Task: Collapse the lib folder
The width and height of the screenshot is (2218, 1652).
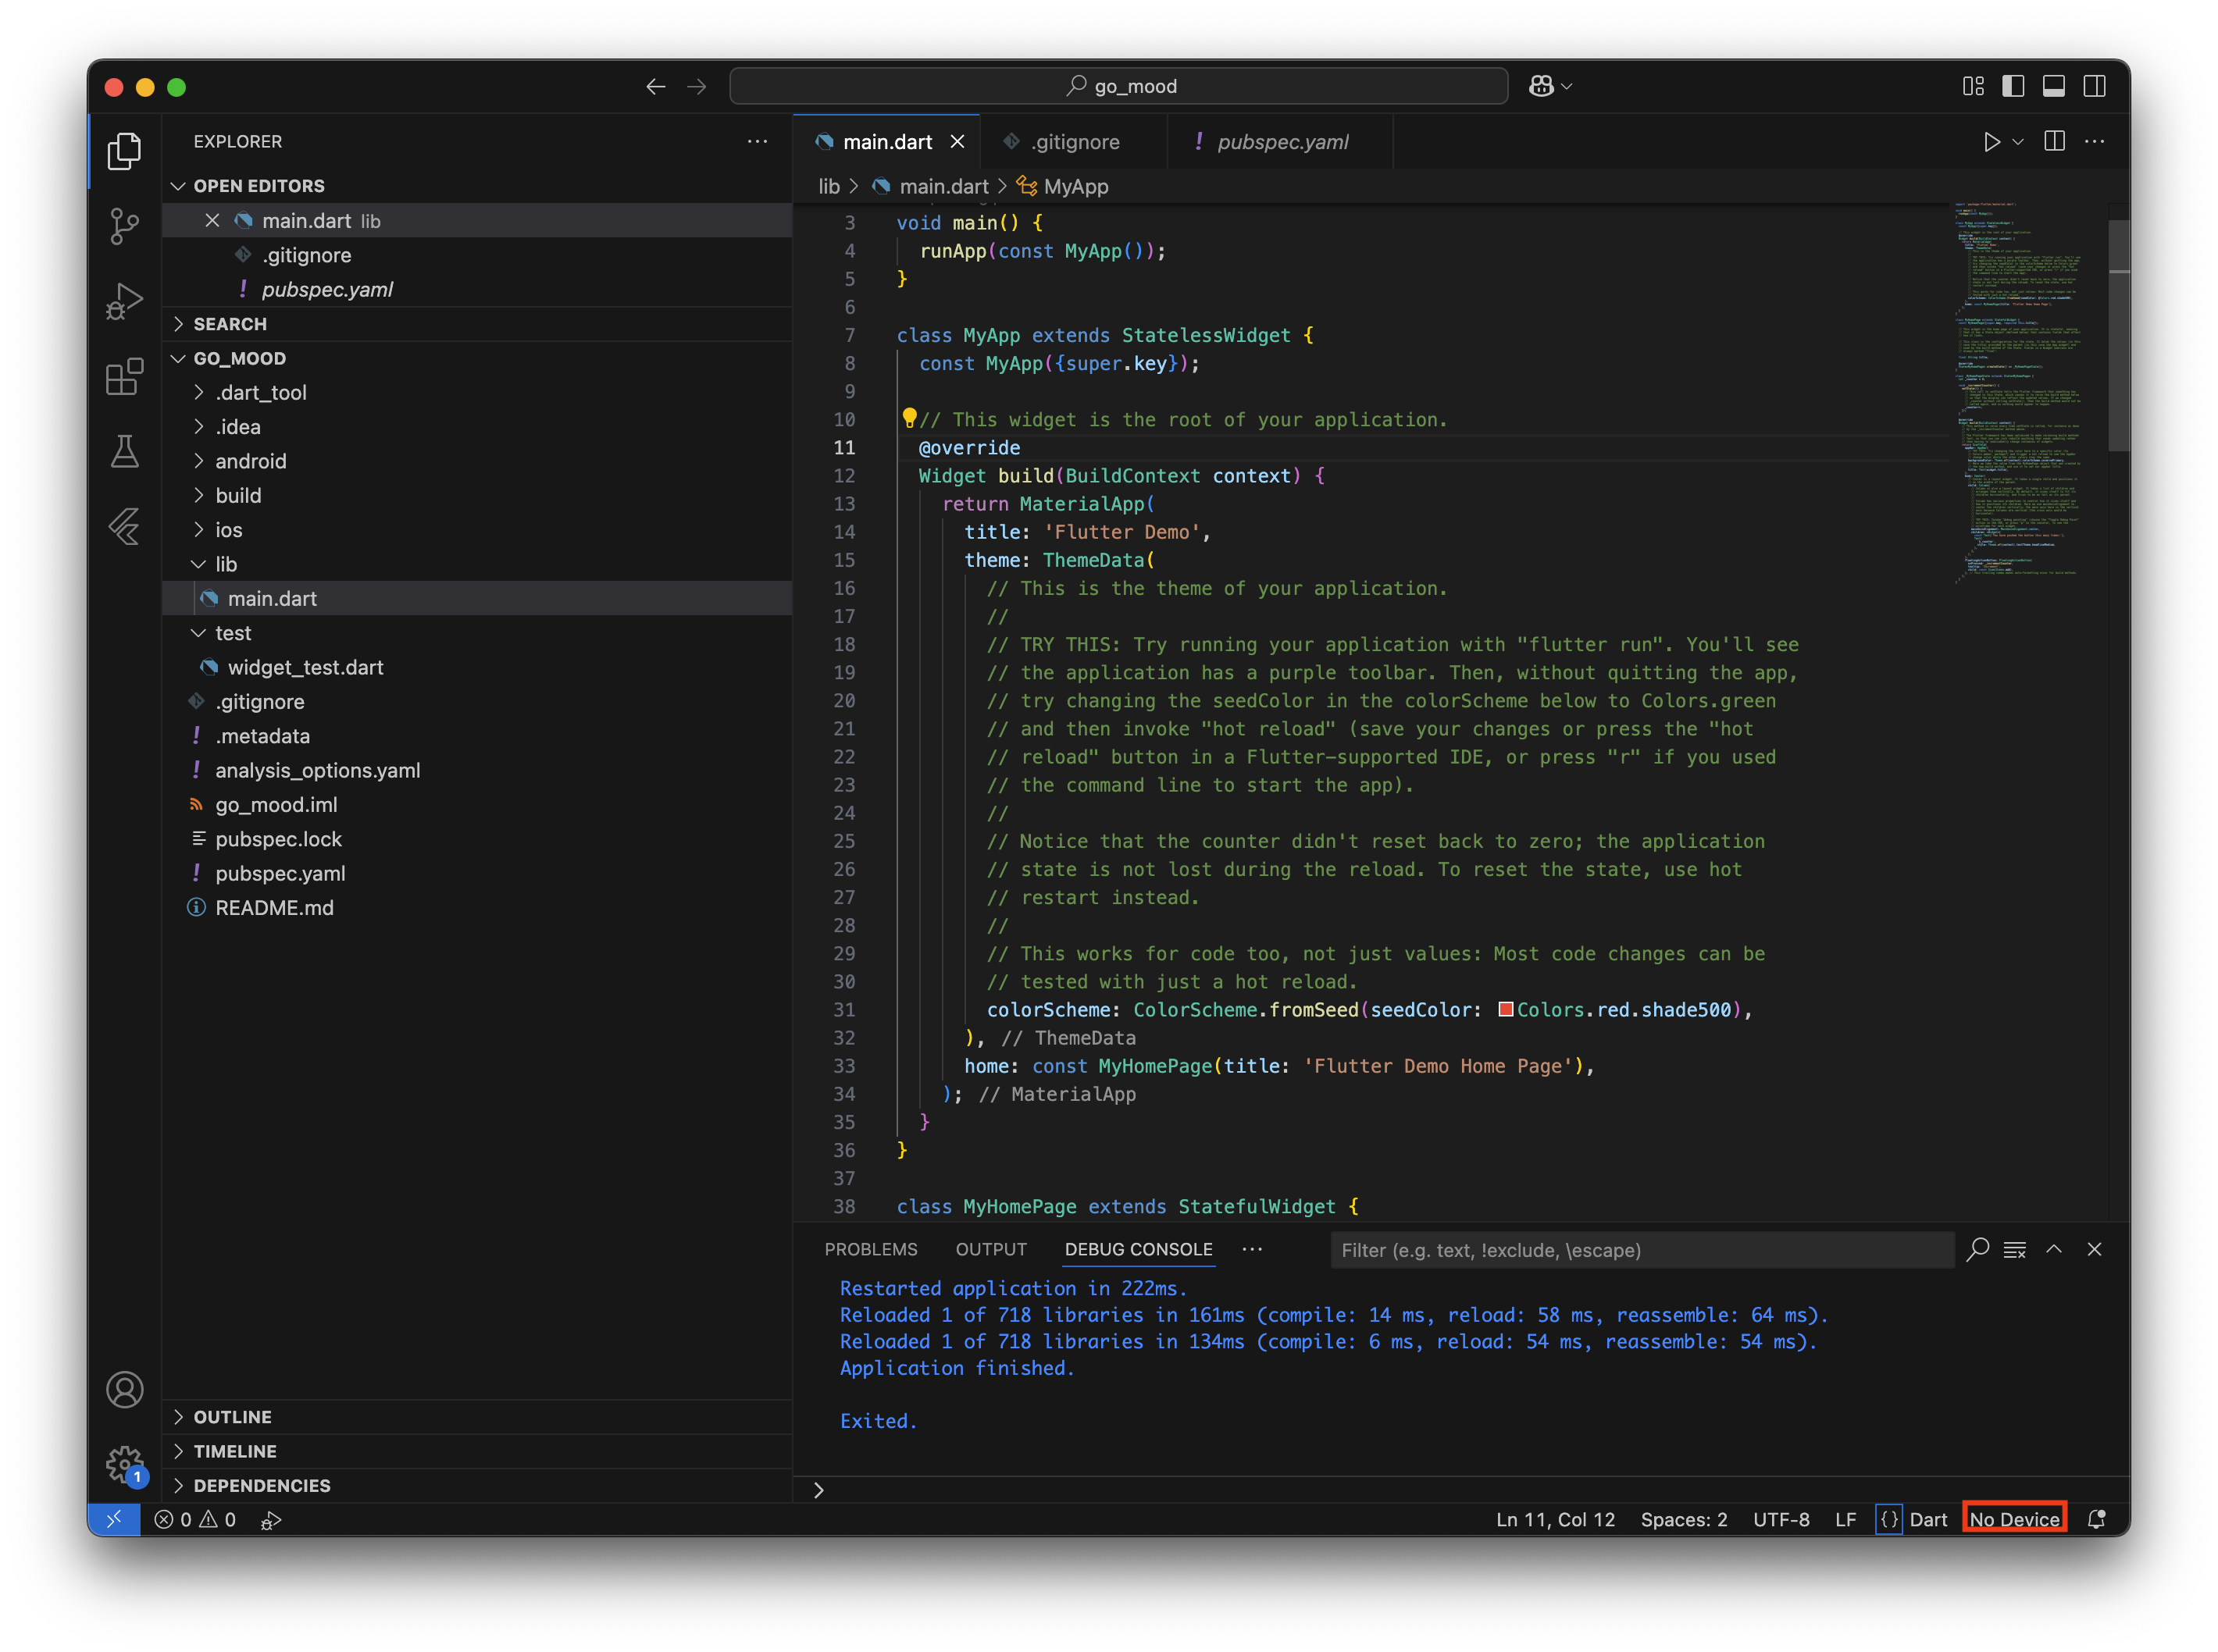Action: (x=226, y=564)
